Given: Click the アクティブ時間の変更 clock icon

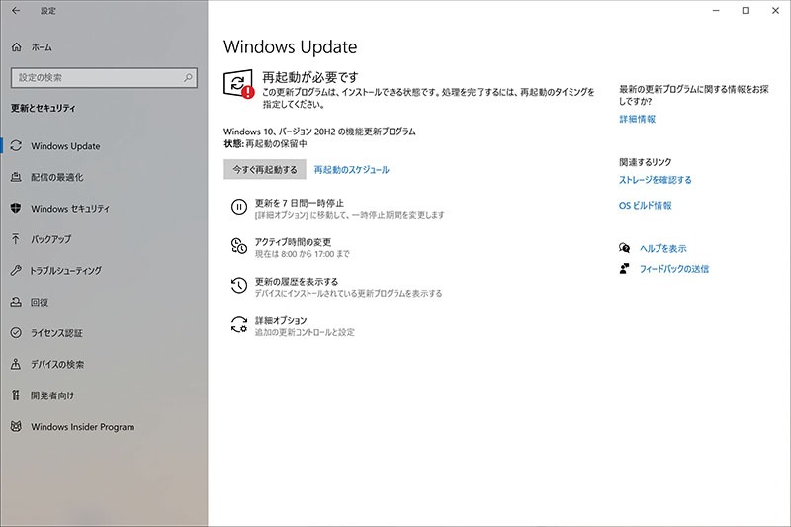Looking at the screenshot, I should tap(239, 246).
